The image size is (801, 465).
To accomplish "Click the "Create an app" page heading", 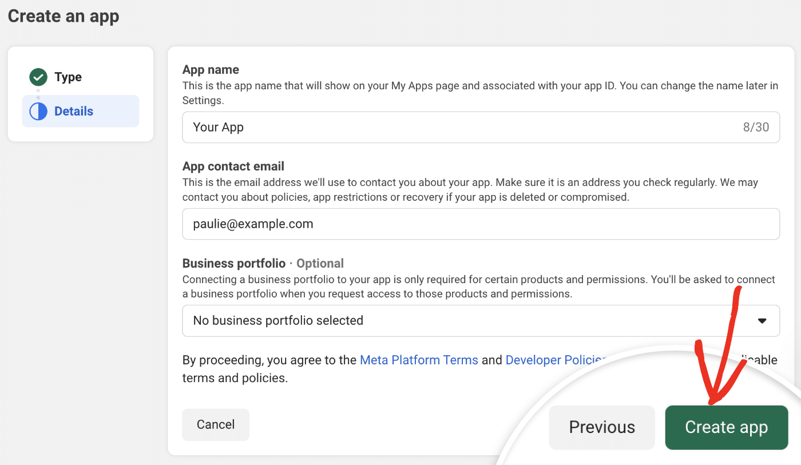I will pyautogui.click(x=63, y=16).
